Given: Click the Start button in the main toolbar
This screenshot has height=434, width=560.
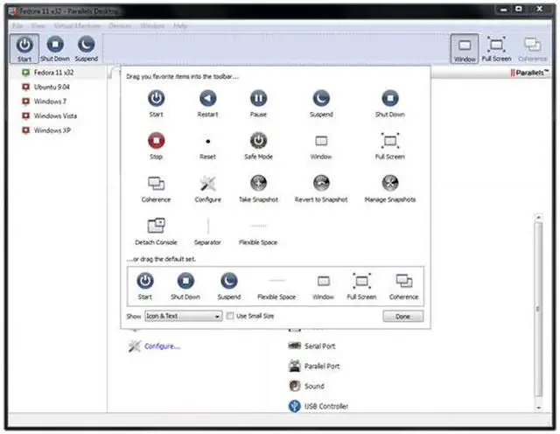Looking at the screenshot, I should (24, 49).
